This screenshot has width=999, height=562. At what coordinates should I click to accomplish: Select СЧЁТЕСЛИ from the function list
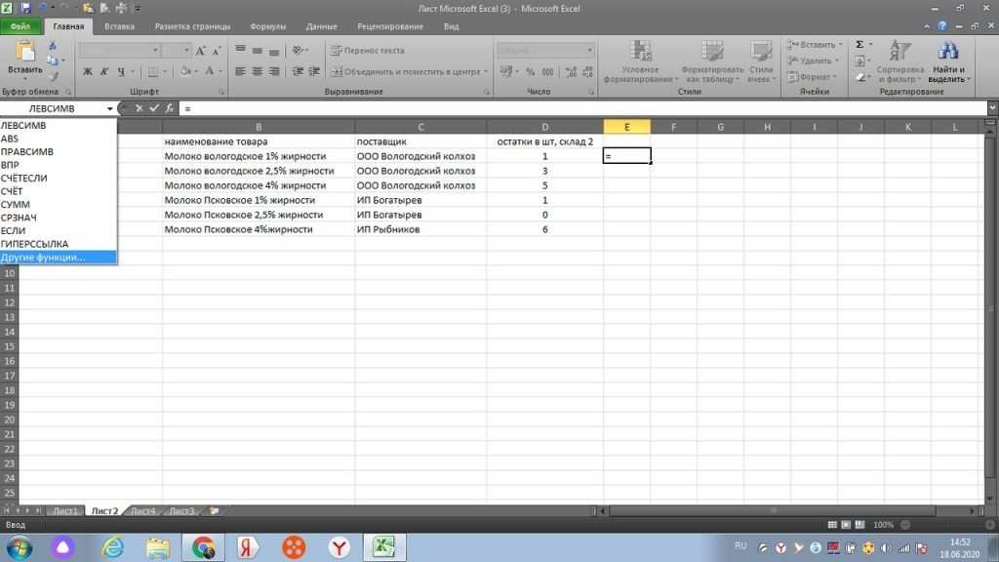[x=58, y=179]
